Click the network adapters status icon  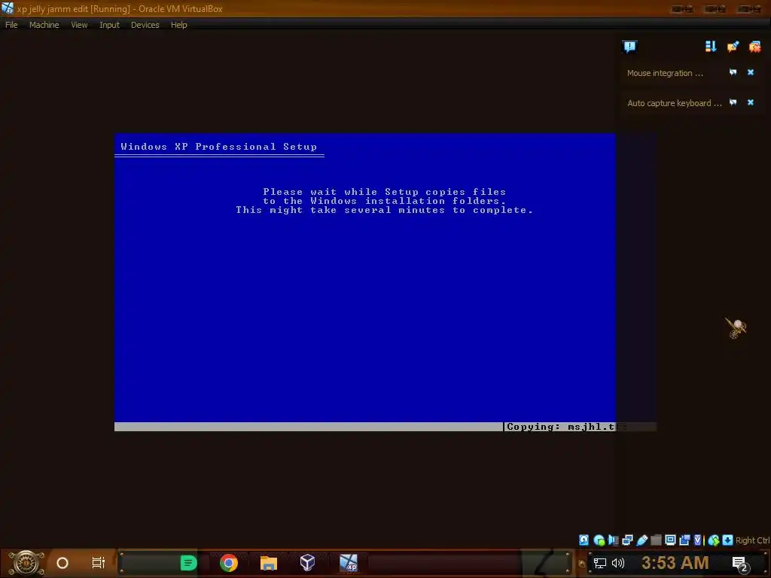[627, 540]
